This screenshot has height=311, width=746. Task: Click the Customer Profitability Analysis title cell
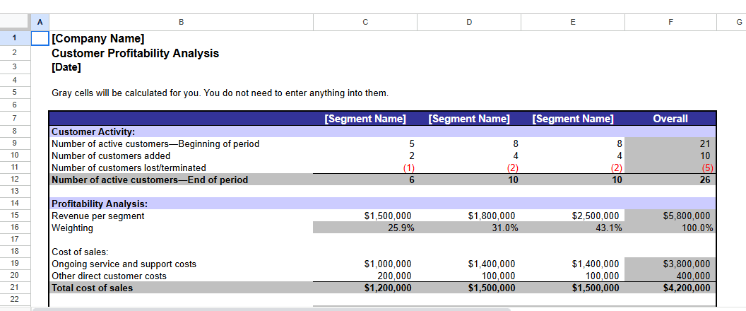tap(136, 53)
